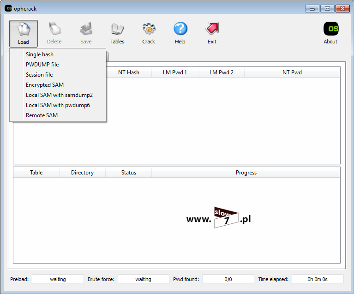354x294 pixels.
Task: Click the NT Pwd column header
Action: pyautogui.click(x=292, y=72)
